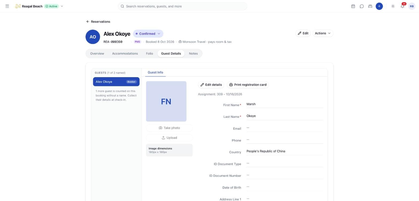Click the Edit details button

pyautogui.click(x=211, y=85)
